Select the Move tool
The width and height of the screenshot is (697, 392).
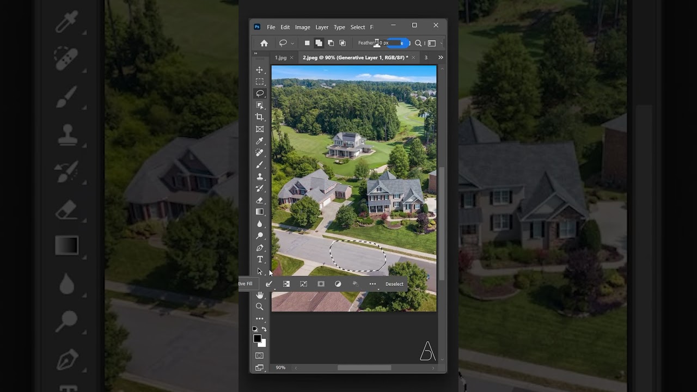click(260, 70)
